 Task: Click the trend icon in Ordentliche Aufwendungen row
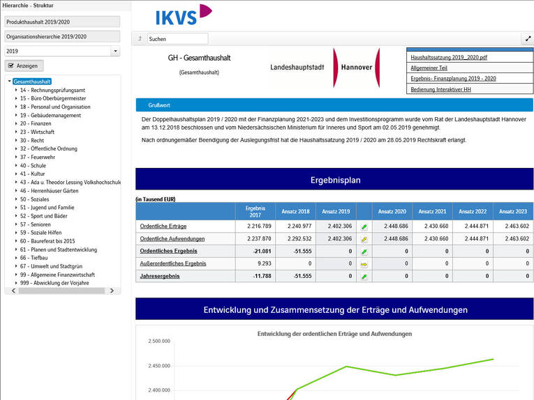[x=364, y=239]
